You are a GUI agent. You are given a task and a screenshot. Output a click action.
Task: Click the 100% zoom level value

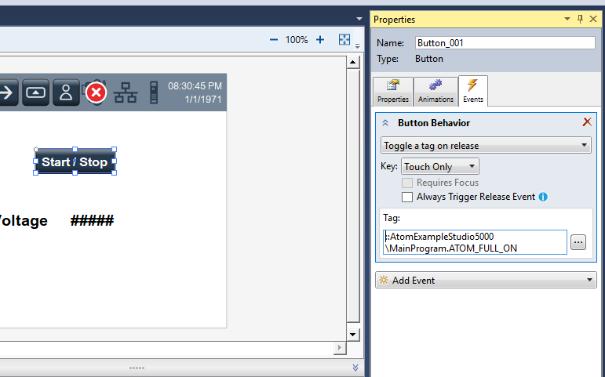[x=297, y=40]
